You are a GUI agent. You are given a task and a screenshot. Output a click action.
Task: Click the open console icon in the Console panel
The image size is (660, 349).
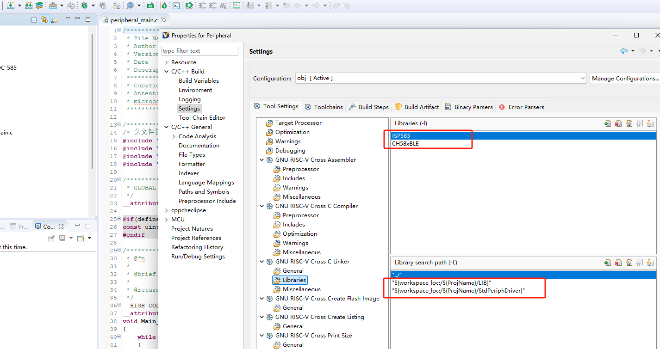[x=81, y=238]
